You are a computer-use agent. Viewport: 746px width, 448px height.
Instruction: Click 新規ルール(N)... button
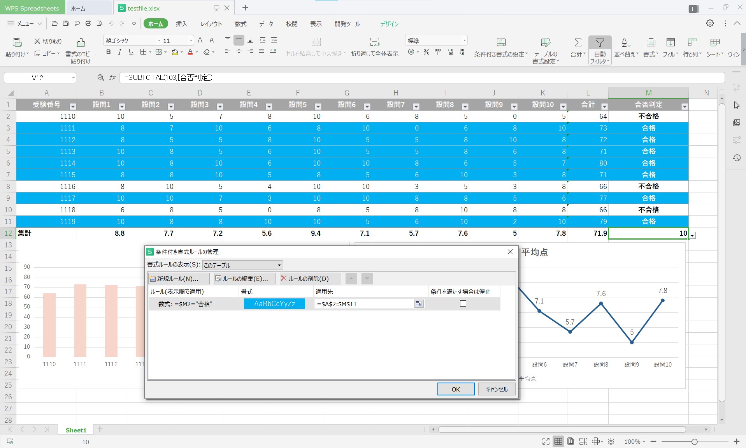pyautogui.click(x=179, y=279)
